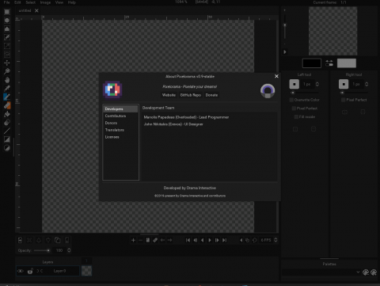The image size is (380, 286).
Task: Toggle onion skinning
Action: (x=247, y=240)
